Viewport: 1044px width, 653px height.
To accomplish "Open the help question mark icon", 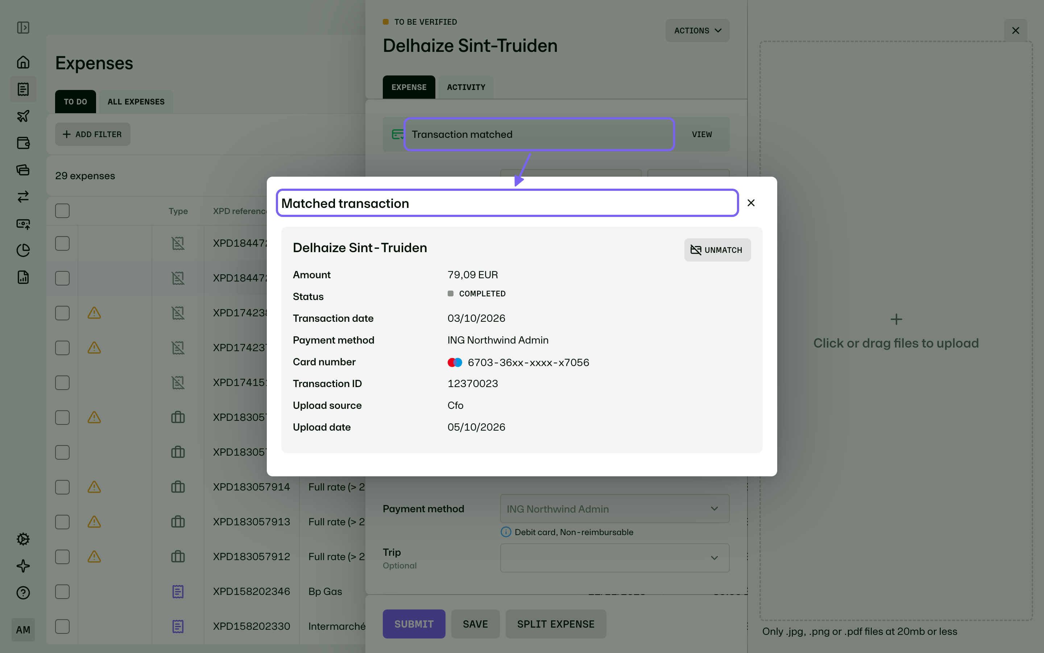I will (x=23, y=592).
